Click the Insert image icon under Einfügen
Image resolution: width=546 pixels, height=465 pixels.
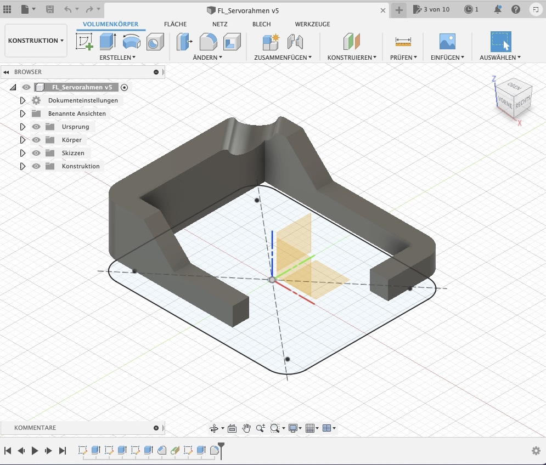pyautogui.click(x=447, y=42)
